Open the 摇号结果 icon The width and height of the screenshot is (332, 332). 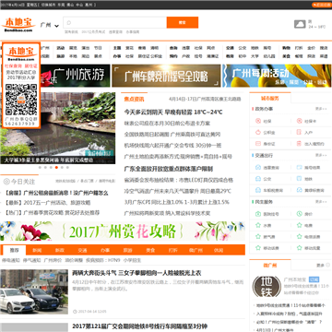[x=299, y=168]
